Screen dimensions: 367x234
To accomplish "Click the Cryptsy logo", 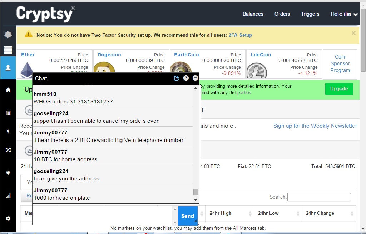I will [46, 14].
